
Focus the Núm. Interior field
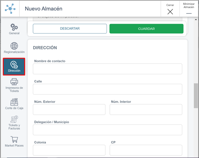click(x=146, y=110)
